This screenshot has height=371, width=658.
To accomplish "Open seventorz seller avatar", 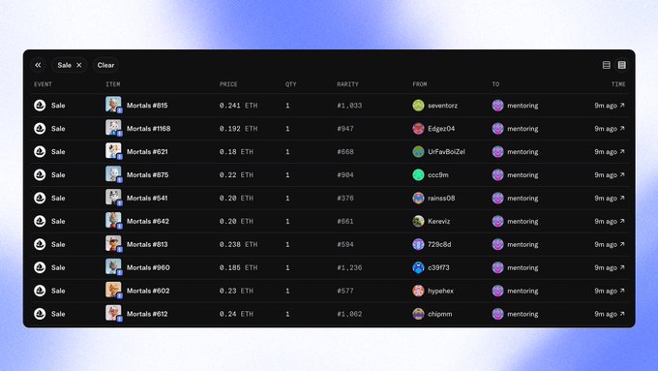I will point(418,106).
